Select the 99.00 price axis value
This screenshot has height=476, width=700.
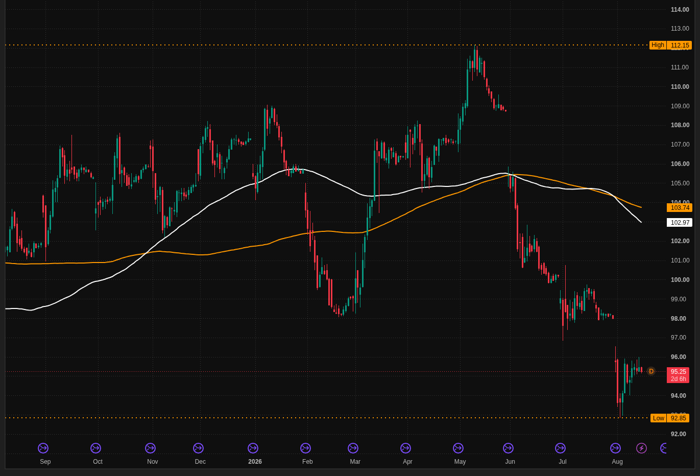pyautogui.click(x=679, y=299)
